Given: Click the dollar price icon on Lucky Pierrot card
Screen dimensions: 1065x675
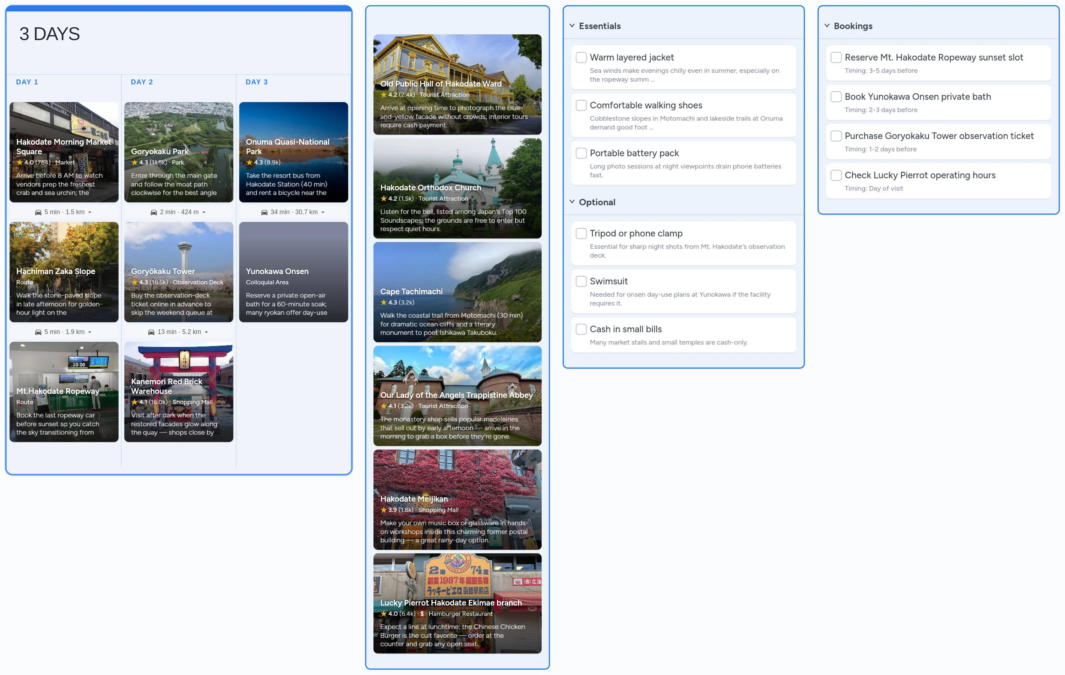Looking at the screenshot, I should (422, 614).
